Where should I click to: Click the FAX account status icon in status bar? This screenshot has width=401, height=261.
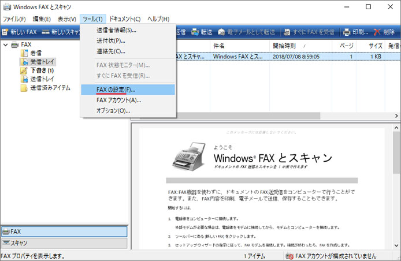tap(289, 256)
